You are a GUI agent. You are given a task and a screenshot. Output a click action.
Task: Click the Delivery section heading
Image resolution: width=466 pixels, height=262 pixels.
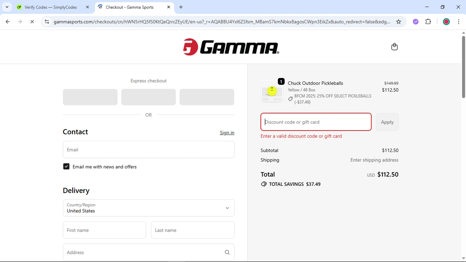click(76, 191)
